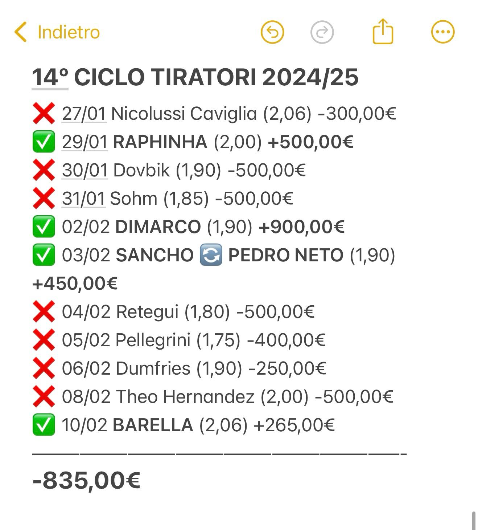Tap the undo arrow icon
Image resolution: width=478 pixels, height=530 pixels.
tap(272, 32)
